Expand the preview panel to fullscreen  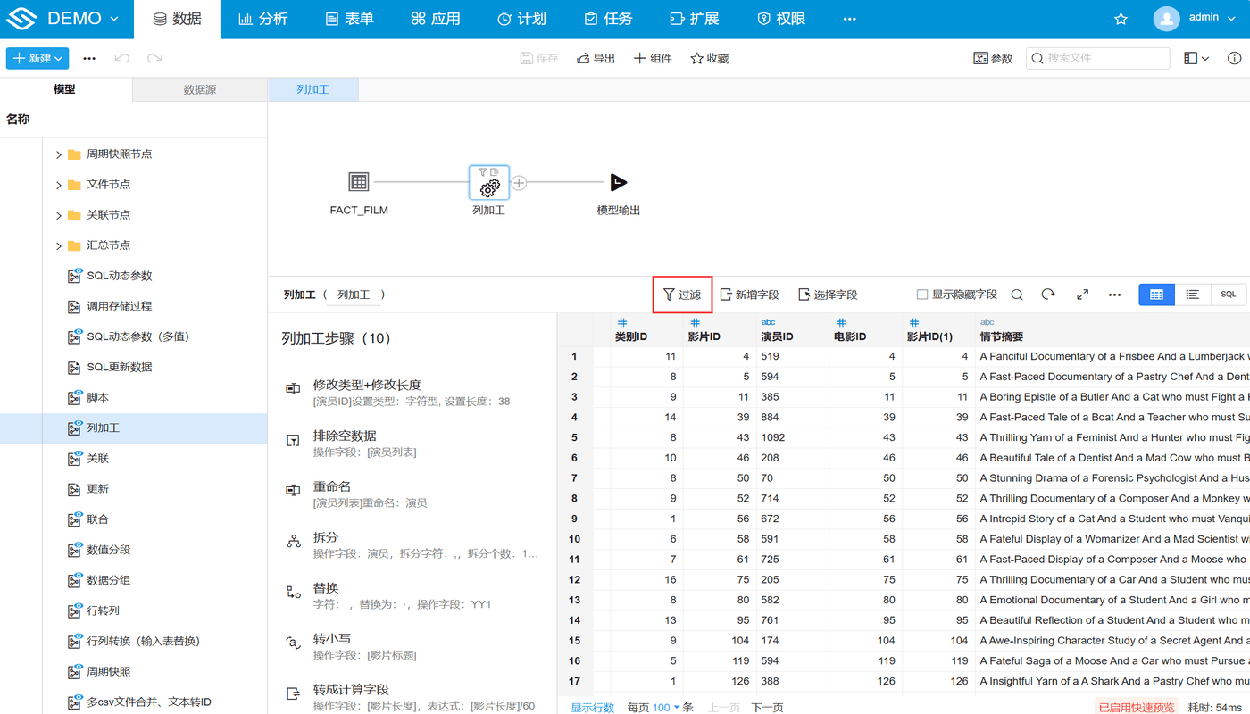click(1082, 294)
